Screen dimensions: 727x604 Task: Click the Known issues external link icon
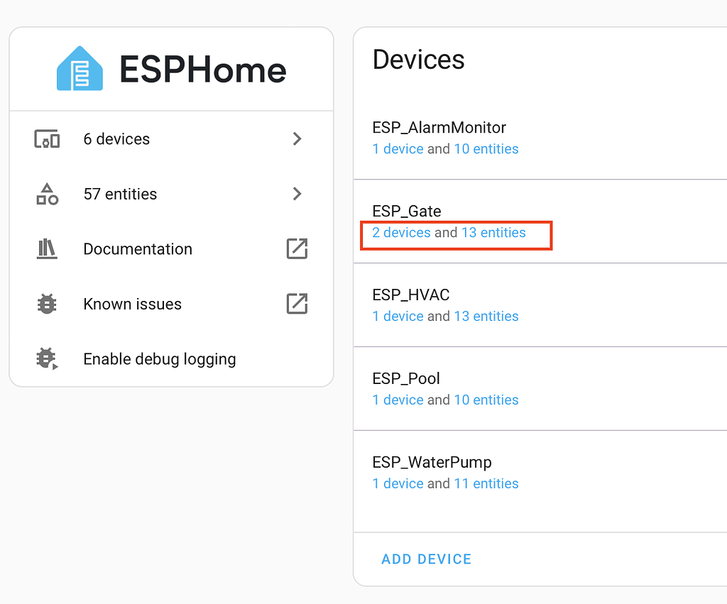297,304
